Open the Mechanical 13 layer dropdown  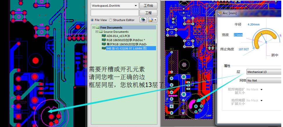[264, 72]
